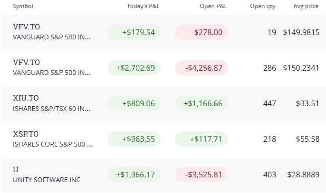This screenshot has height=193, width=326.
Task: Open the U Unity Software symbol
Action: [x=16, y=170]
